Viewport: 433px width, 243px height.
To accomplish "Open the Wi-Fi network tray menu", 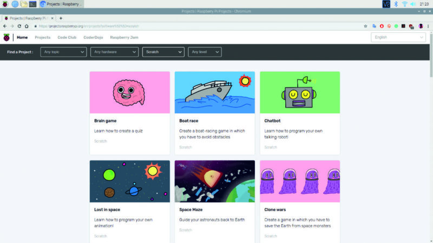I will (x=404, y=4).
